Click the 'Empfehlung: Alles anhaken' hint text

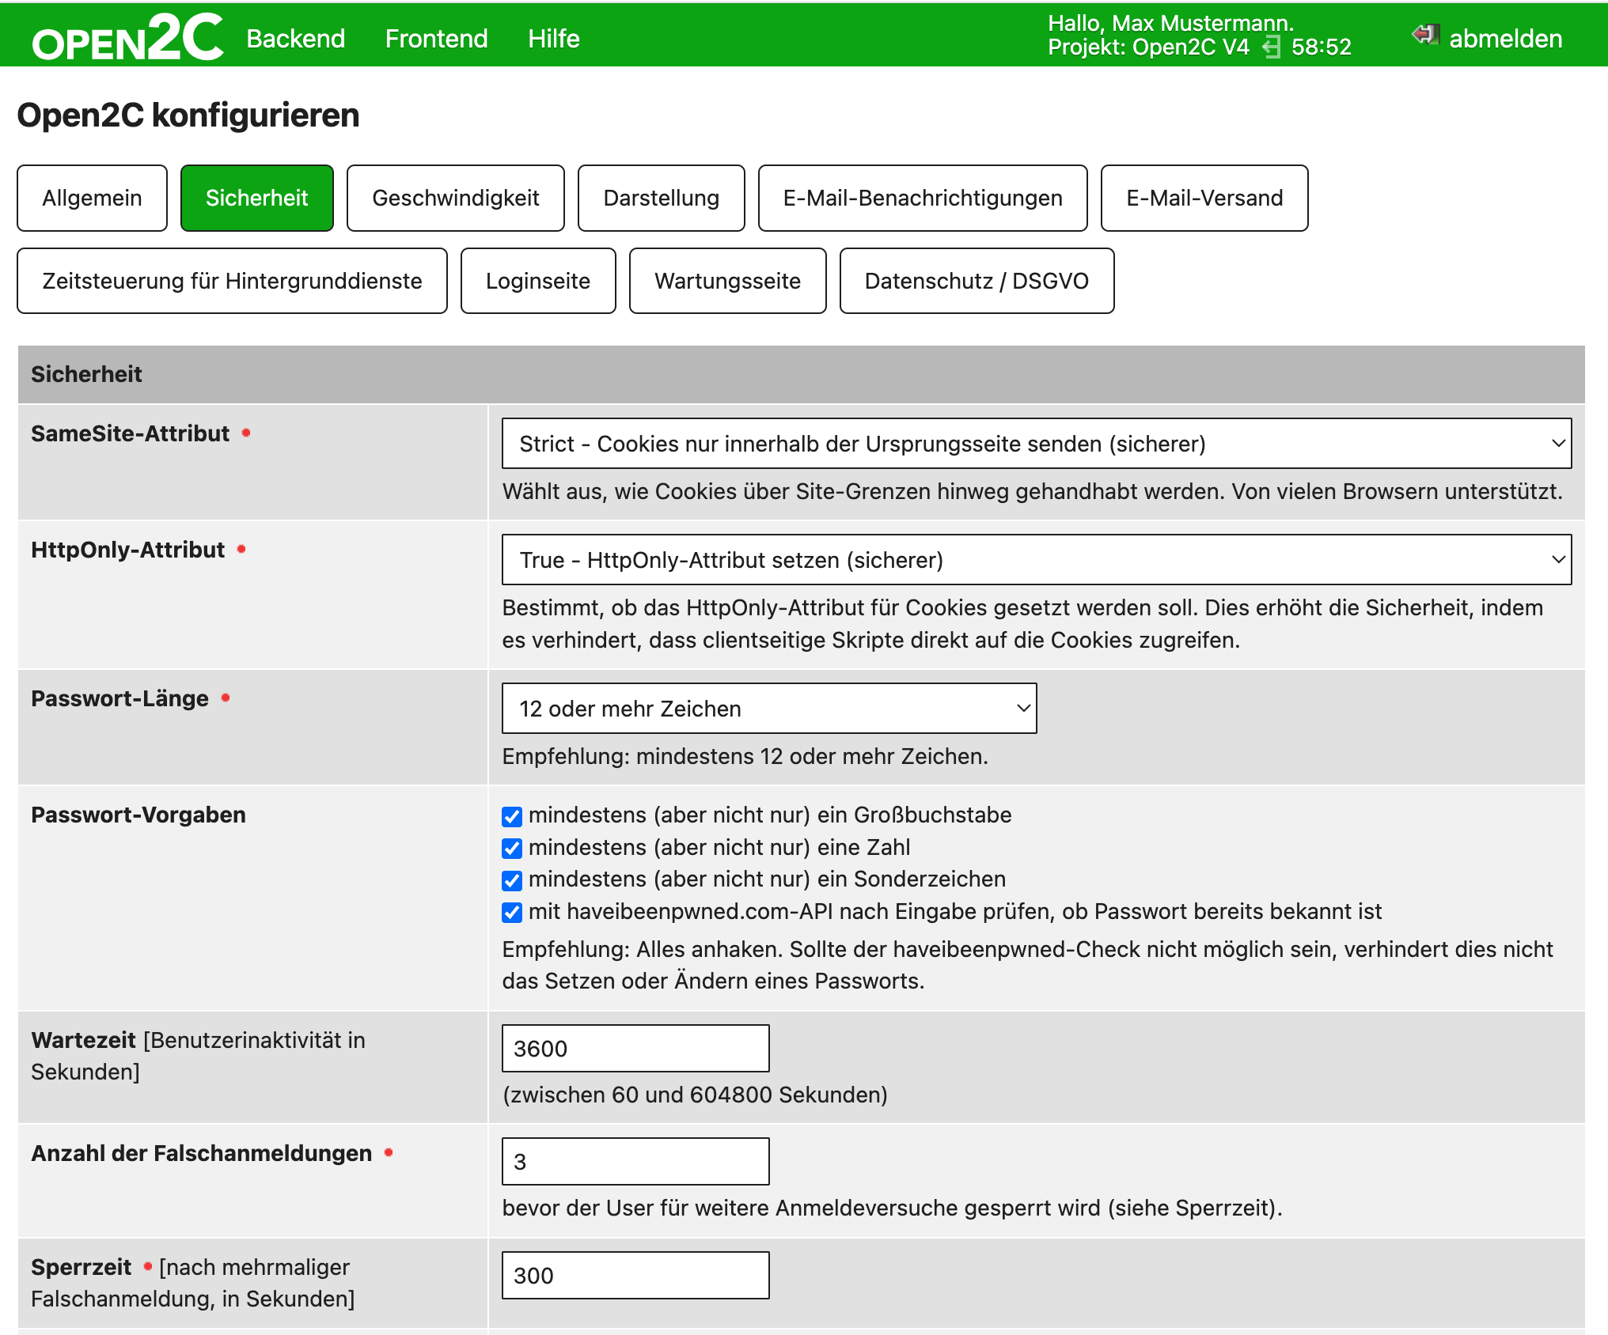click(1028, 965)
